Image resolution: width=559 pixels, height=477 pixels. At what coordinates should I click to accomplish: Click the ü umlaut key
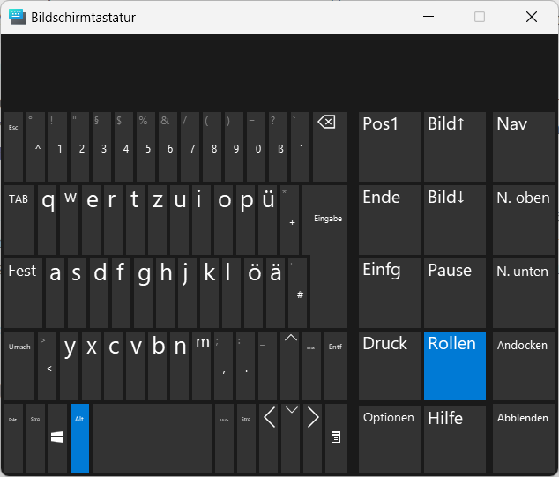(268, 220)
